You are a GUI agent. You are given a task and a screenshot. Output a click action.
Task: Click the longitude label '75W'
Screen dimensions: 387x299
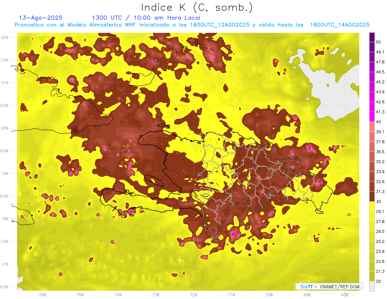[80, 294]
